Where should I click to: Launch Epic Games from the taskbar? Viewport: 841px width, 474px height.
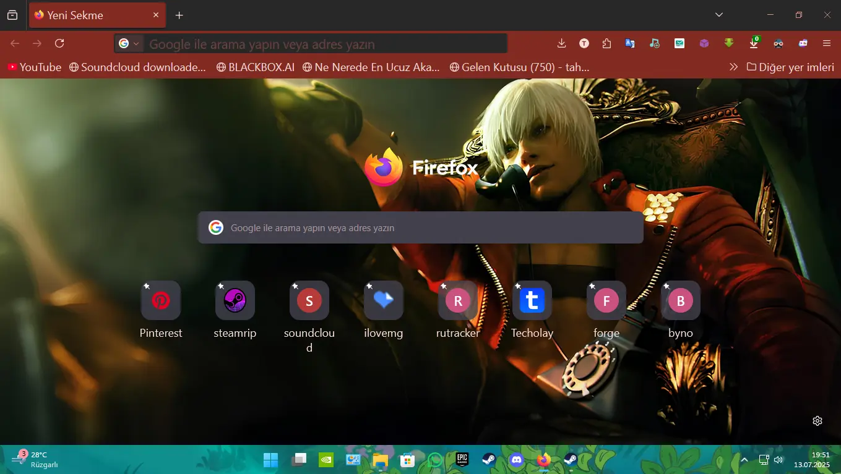pos(462,460)
